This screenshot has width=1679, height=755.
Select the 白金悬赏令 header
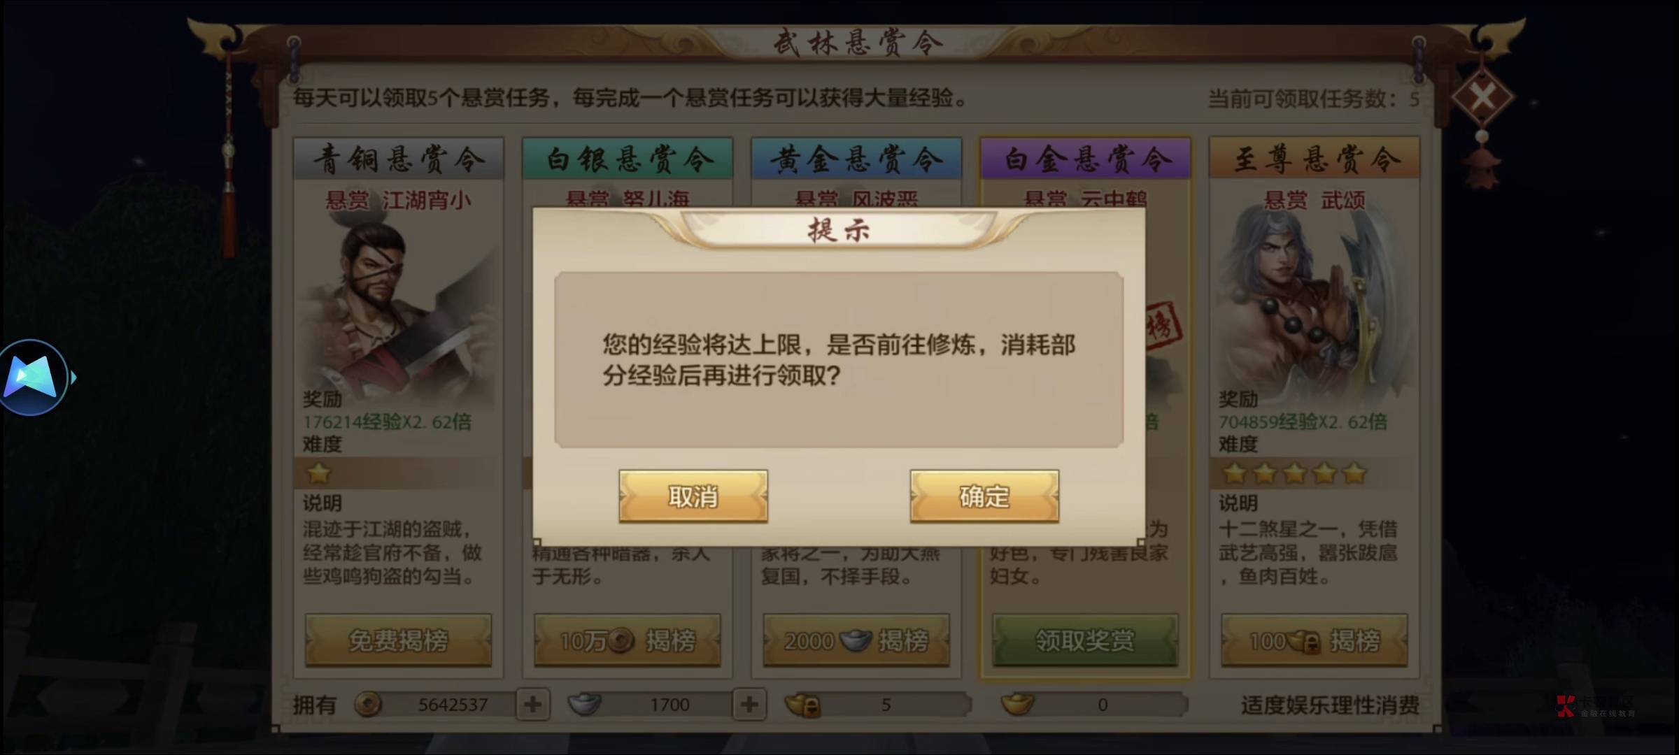tap(1085, 159)
